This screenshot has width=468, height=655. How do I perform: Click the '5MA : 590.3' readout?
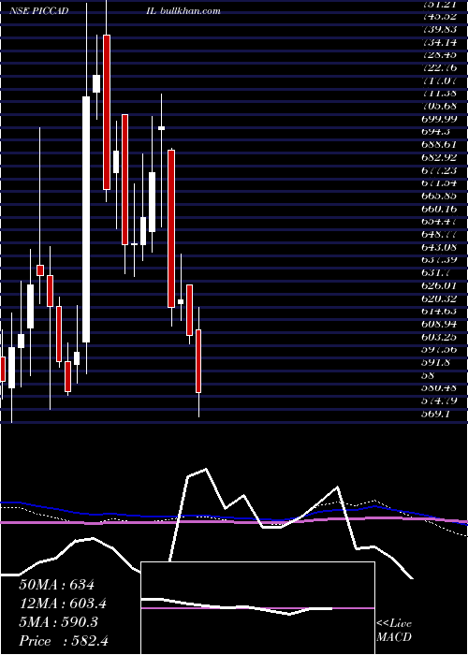pos(58,622)
